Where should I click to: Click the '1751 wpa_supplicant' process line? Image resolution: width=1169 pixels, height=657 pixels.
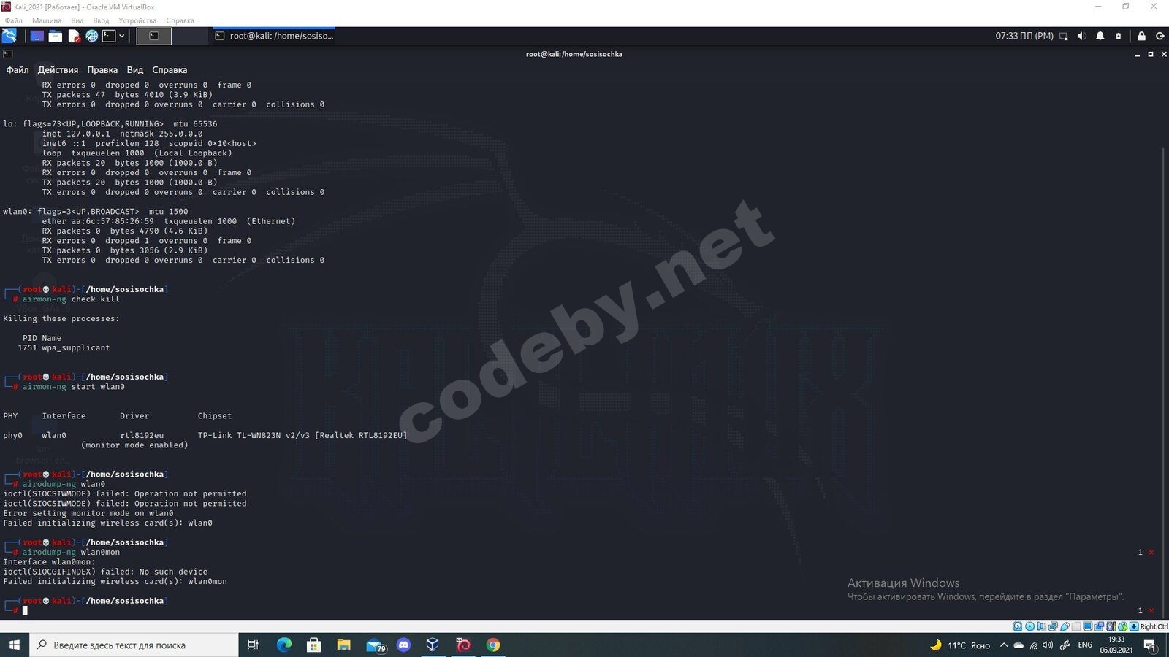tap(64, 348)
